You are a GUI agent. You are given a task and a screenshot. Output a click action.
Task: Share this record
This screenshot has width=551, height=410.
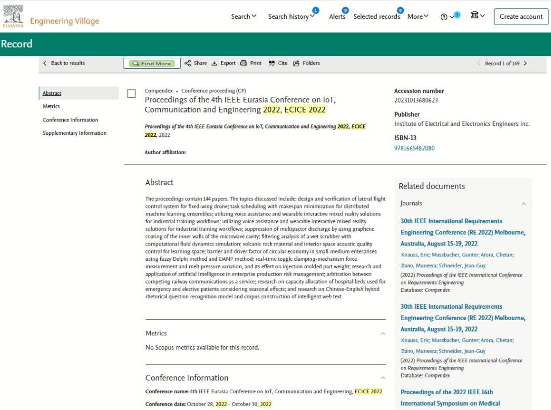click(196, 63)
